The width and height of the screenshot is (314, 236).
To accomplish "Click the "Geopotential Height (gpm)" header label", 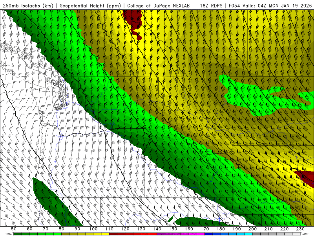I will point(90,6).
